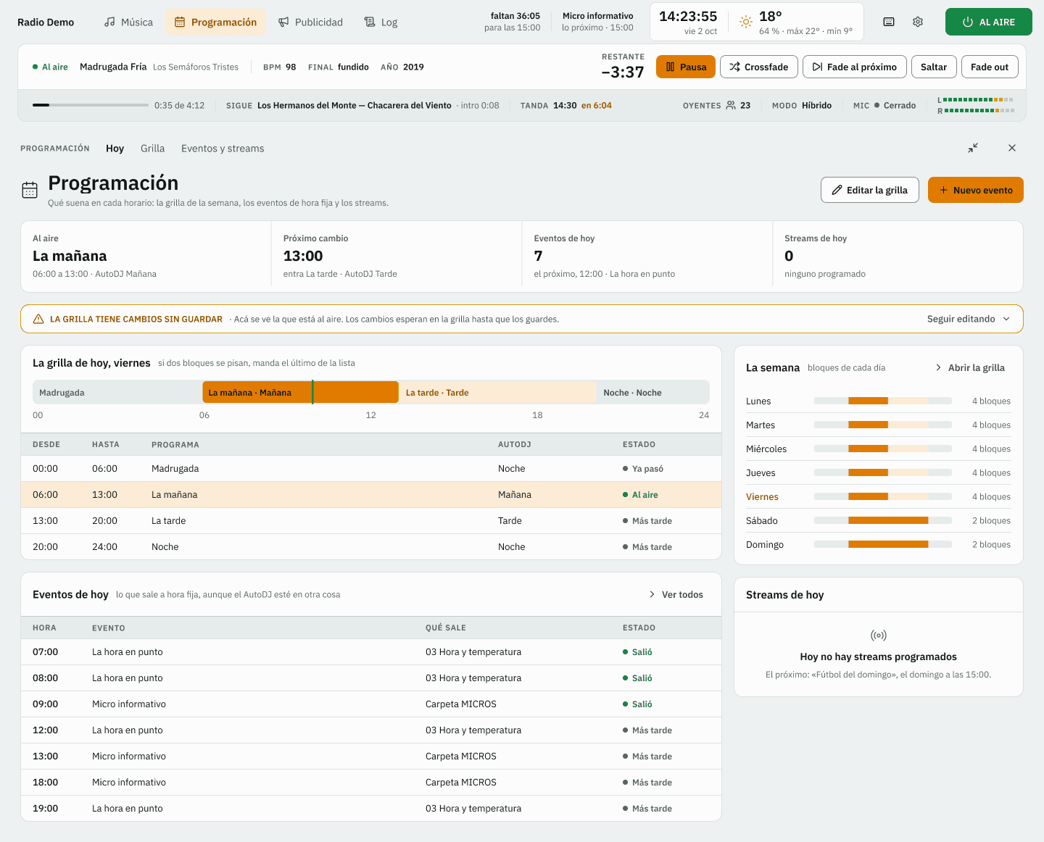Click the Lunes row in La semana
This screenshot has height=842, width=1044.
(x=878, y=401)
